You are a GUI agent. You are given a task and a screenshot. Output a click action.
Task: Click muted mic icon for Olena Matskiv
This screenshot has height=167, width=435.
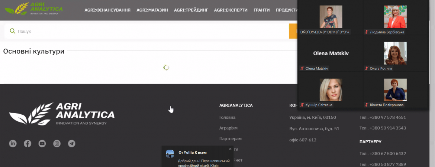tap(302, 68)
